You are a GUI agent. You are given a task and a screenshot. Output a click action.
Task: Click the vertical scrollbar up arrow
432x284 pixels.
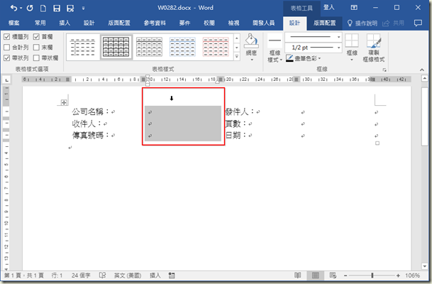[425, 79]
